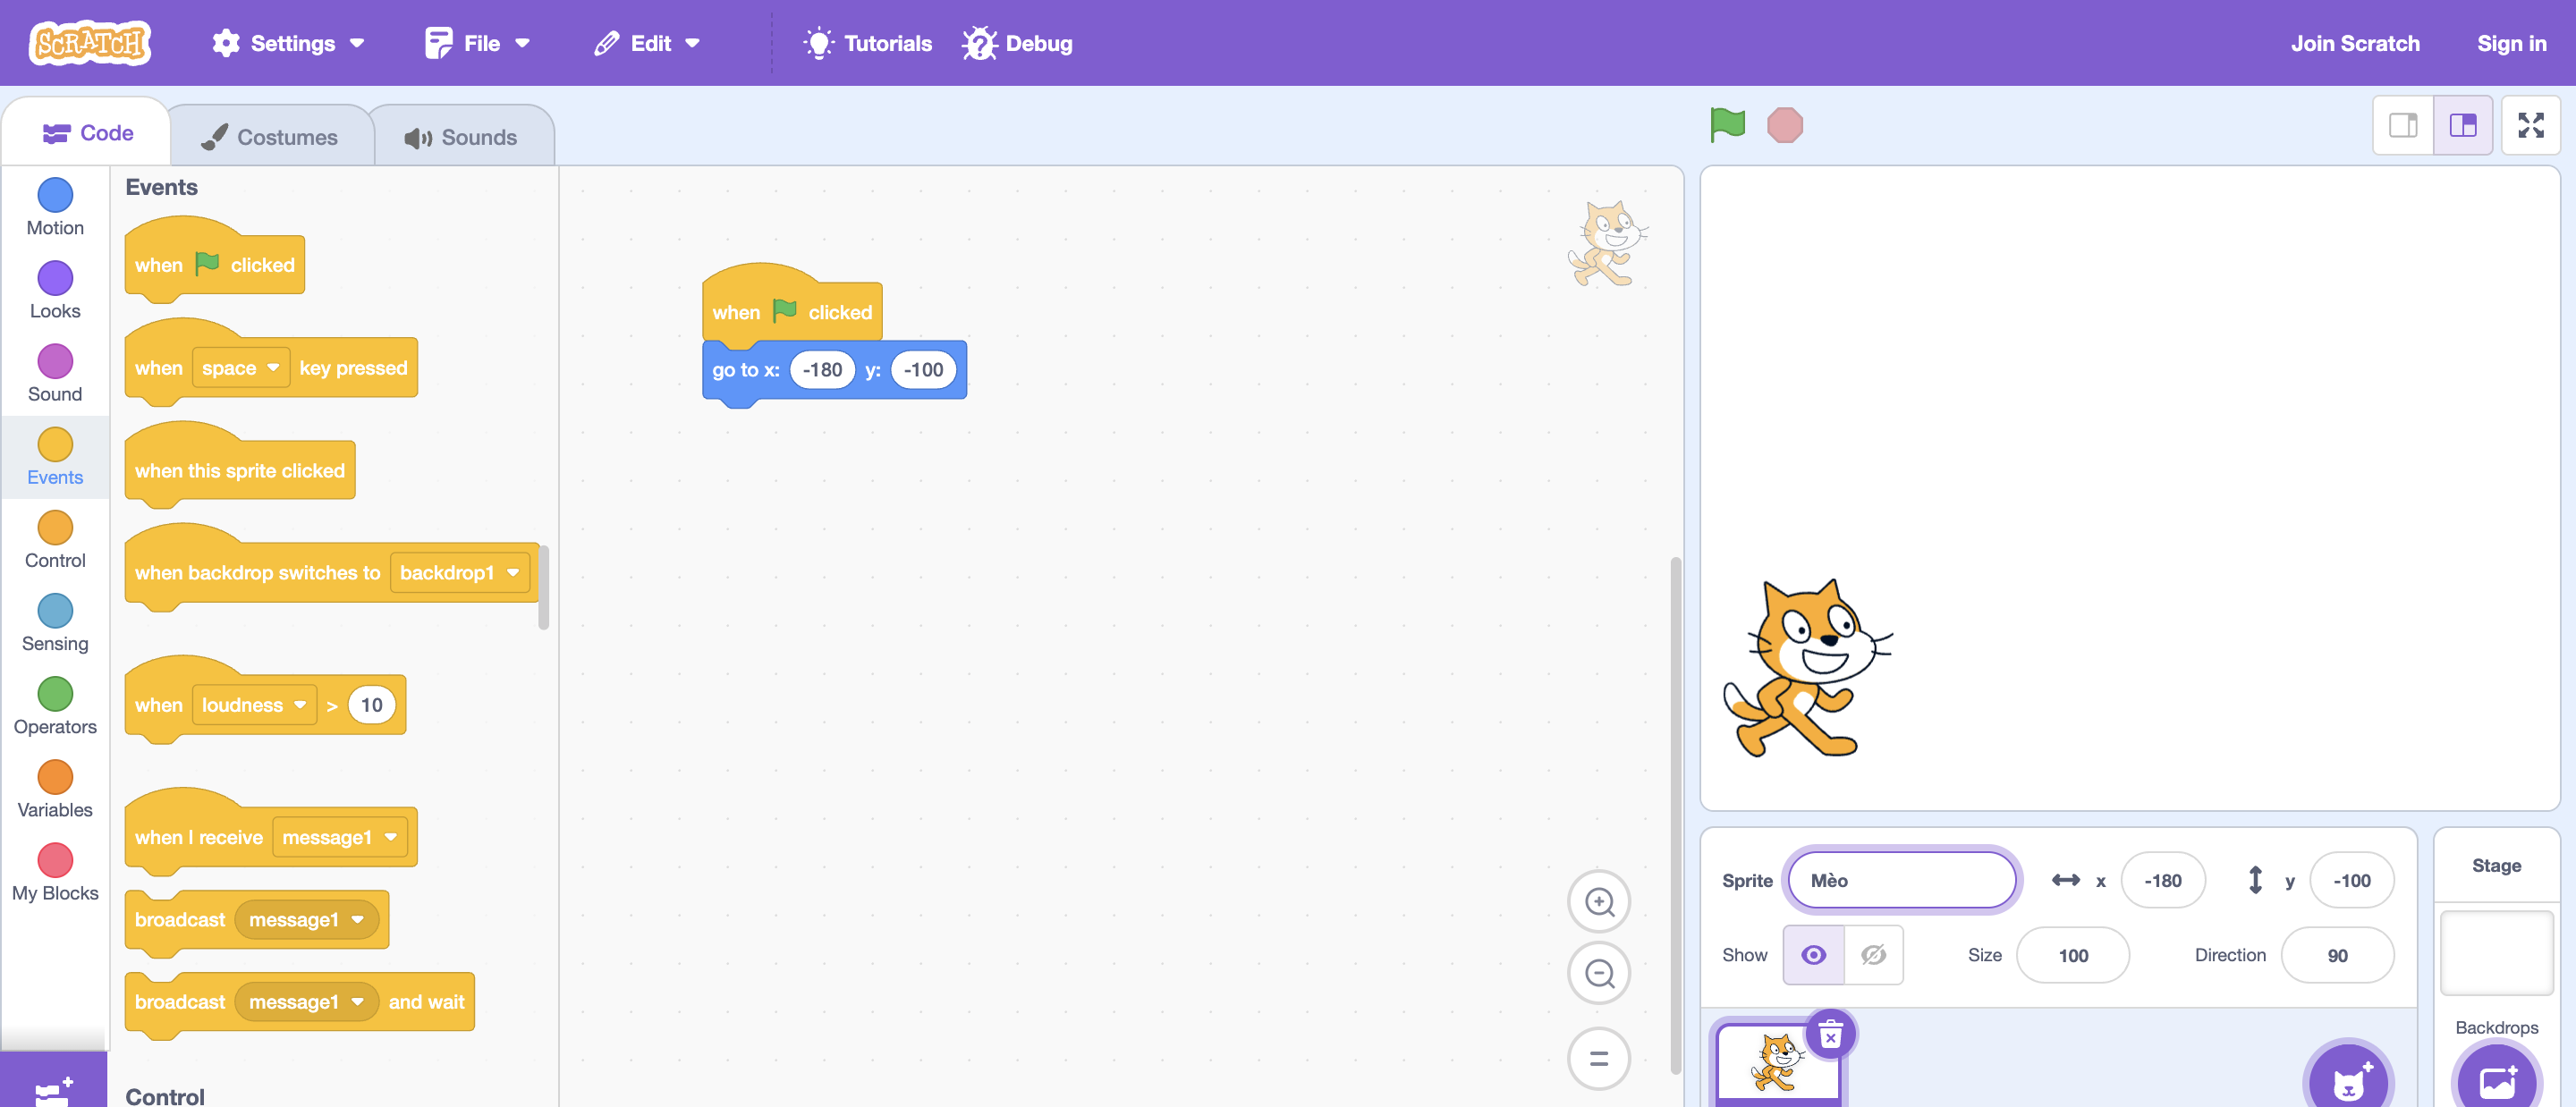The image size is (2576, 1107).
Task: Switch to the Sounds tab
Action: [462, 137]
